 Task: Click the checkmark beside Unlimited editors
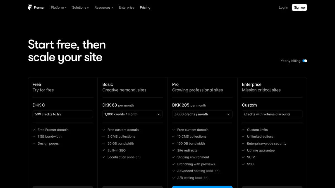point(243,136)
